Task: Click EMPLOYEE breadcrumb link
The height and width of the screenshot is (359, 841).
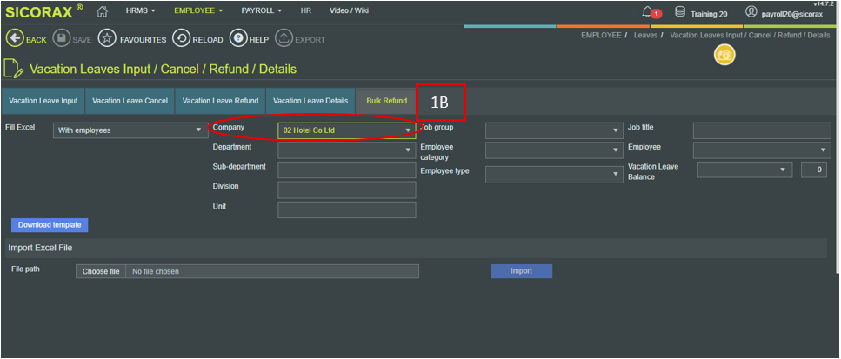Action: pos(601,35)
